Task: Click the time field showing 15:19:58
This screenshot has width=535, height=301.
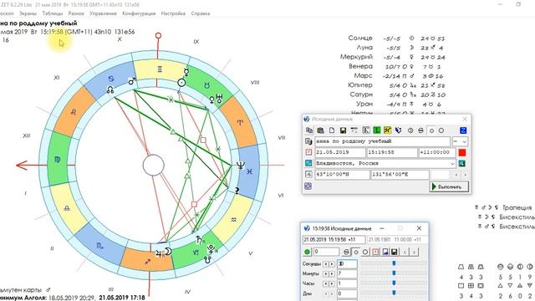Action: 392,152
